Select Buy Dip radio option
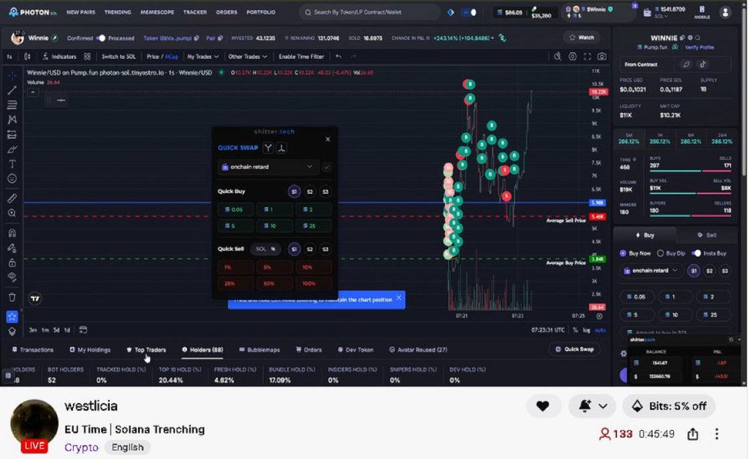The height and width of the screenshot is (459, 749). click(x=660, y=253)
